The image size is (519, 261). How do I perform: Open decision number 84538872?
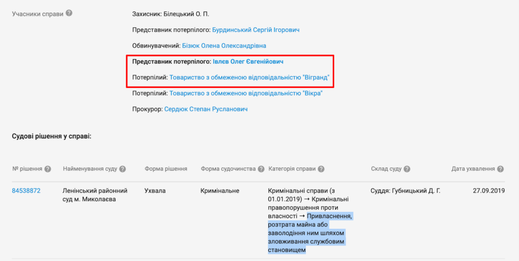pos(26,191)
